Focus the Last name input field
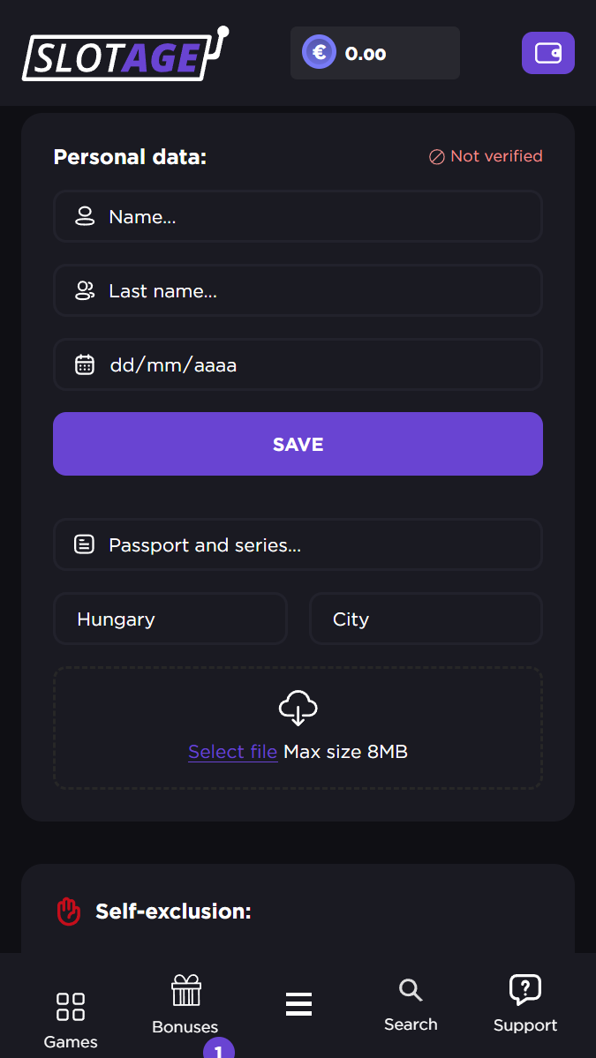Screen dimensions: 596x1058 [309, 291]
